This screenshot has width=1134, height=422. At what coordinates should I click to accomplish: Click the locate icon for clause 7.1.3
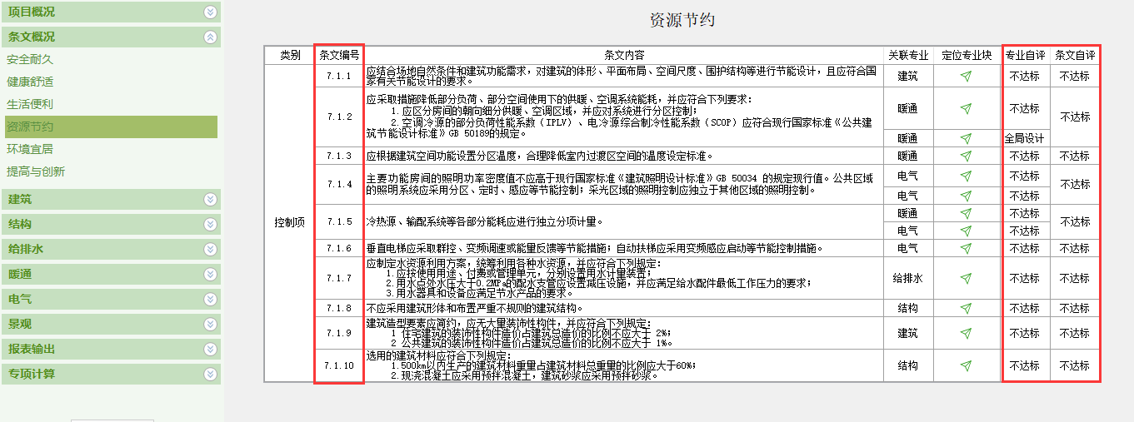(966, 156)
